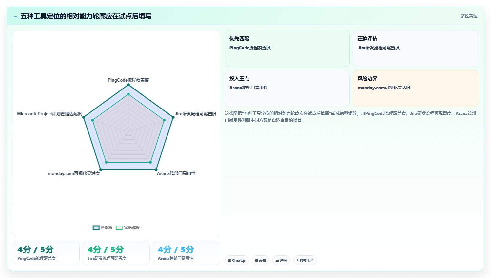Toggle the 实施难度 legend swatch

coord(119,228)
